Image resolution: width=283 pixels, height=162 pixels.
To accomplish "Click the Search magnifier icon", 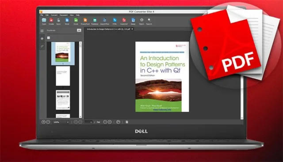I will pos(149,21).
